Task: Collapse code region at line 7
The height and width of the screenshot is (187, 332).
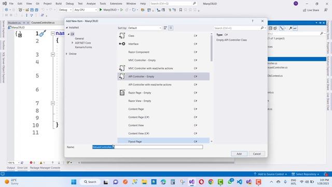Action: [x=53, y=103]
